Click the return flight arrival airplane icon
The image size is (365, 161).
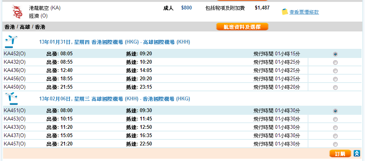11,98
